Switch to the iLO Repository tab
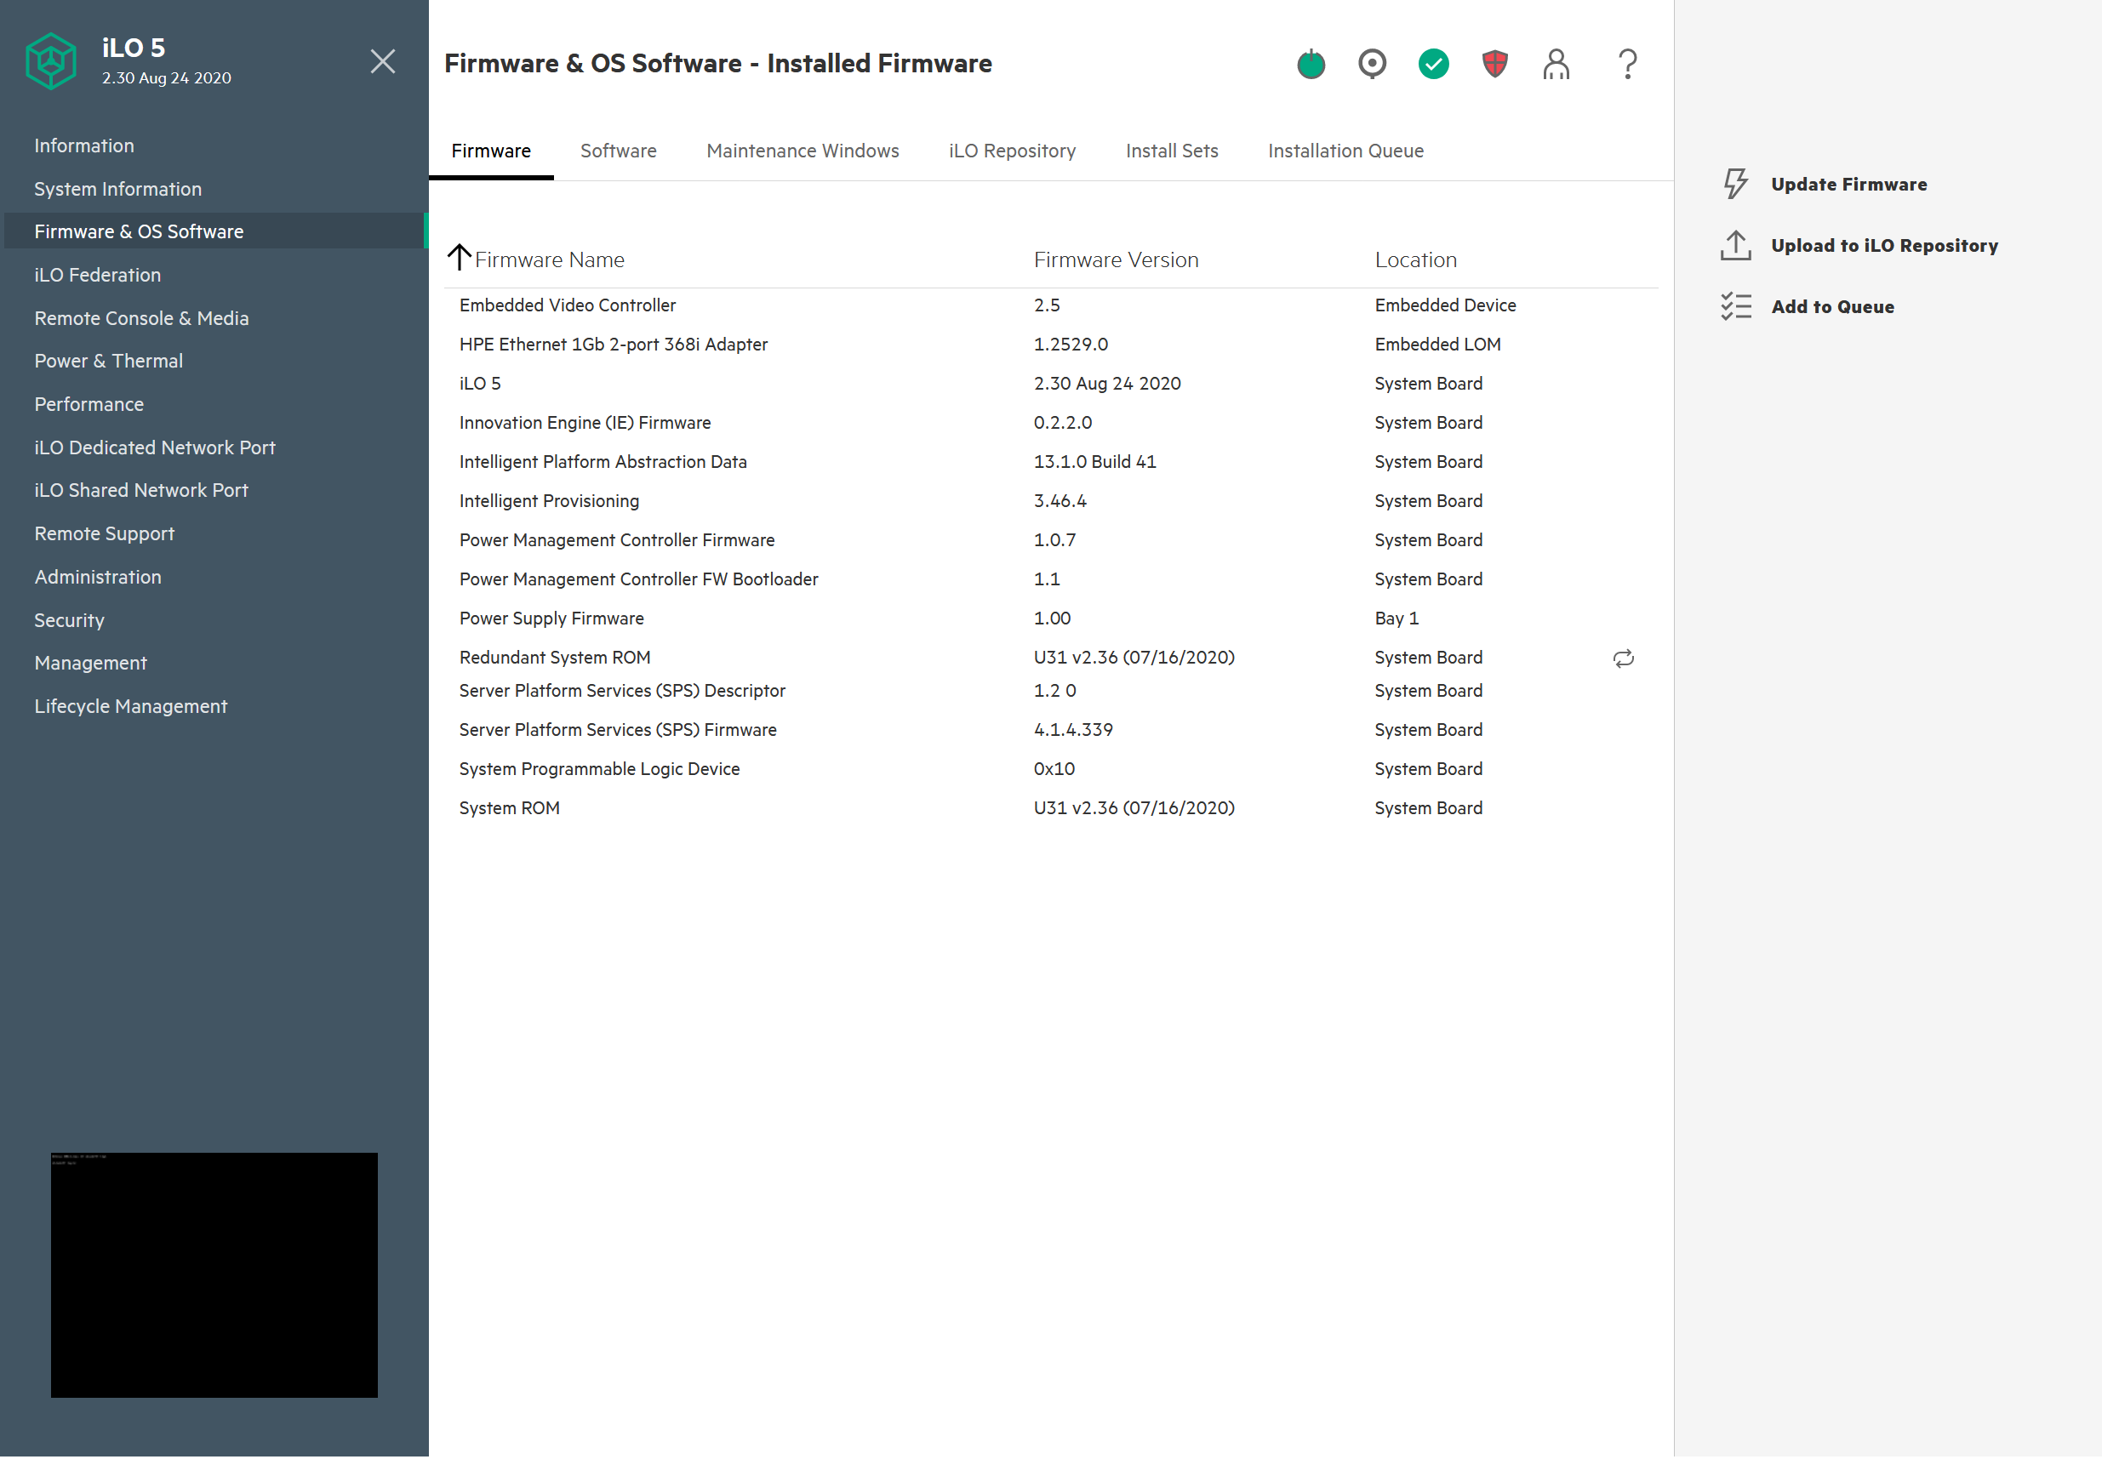This screenshot has width=2102, height=1465. click(1012, 151)
